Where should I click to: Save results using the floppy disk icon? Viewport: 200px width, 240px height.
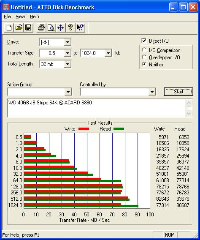[x=28, y=28]
